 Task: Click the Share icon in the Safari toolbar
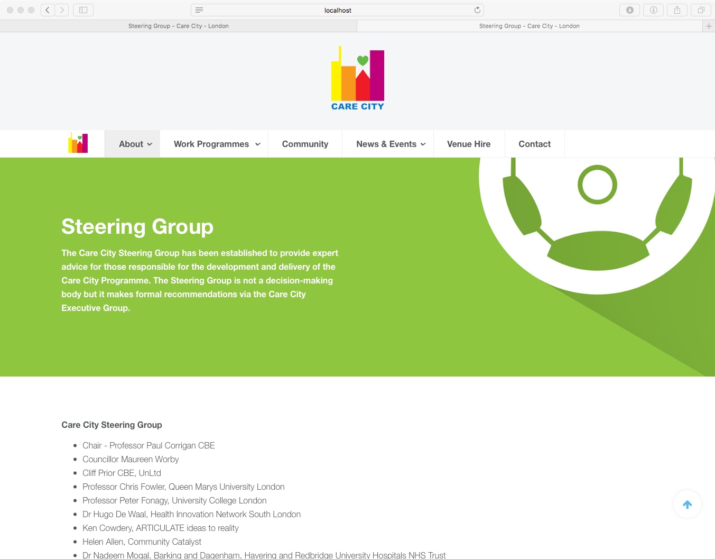[x=677, y=10]
